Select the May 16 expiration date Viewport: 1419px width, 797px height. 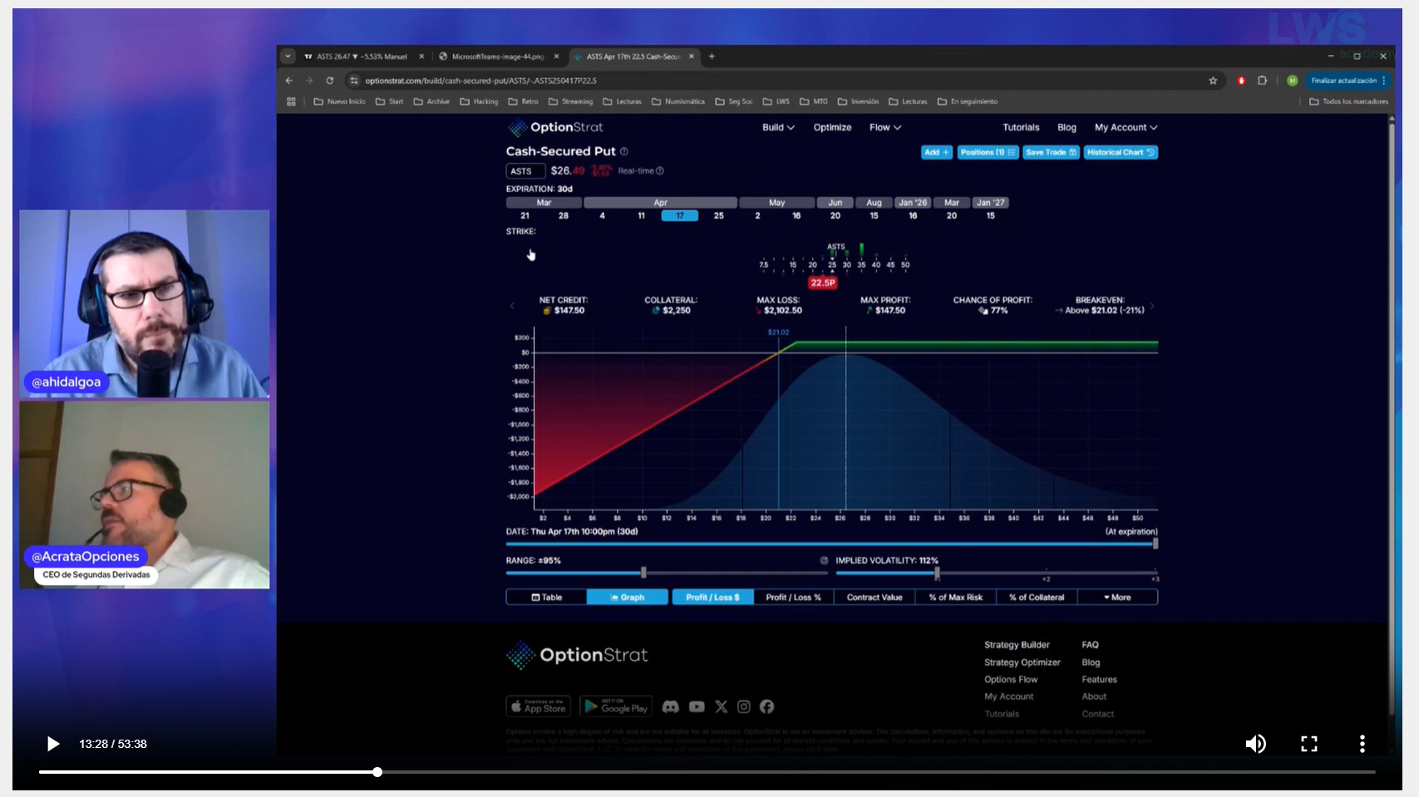click(x=796, y=215)
